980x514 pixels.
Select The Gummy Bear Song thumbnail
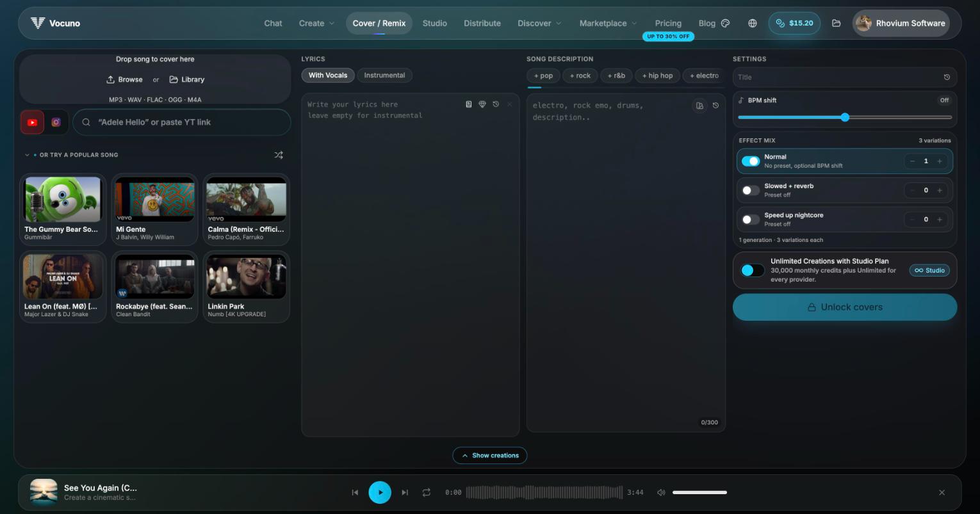[63, 200]
